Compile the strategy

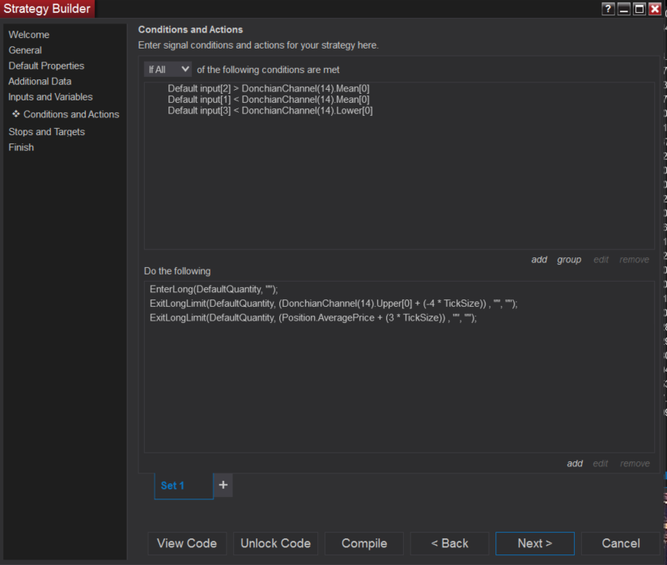[x=364, y=543]
